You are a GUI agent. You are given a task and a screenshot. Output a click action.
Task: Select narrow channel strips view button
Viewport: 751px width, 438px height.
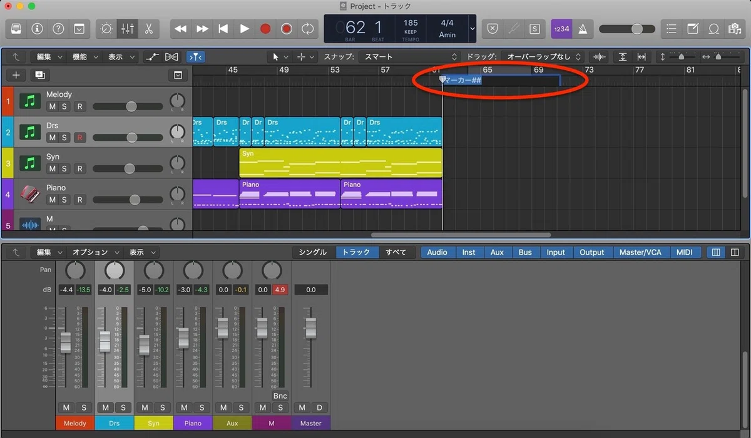(x=717, y=252)
